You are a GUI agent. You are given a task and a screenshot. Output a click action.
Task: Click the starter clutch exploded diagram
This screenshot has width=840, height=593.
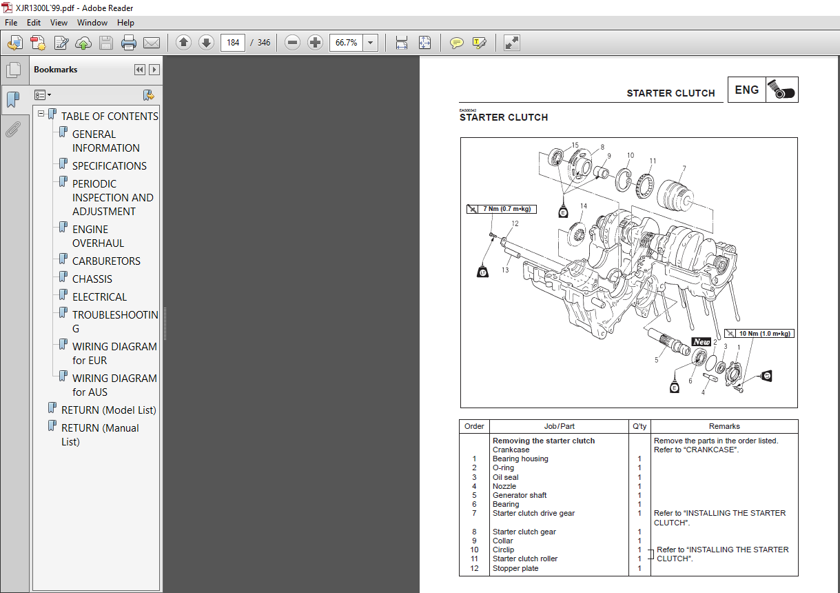click(628, 272)
